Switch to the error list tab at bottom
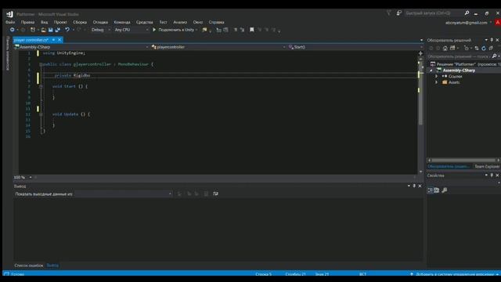501x282 pixels. 29,266
